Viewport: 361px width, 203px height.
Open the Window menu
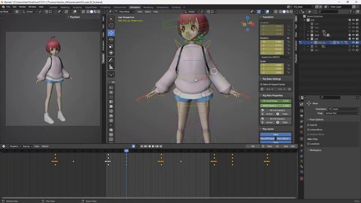coord(32,7)
